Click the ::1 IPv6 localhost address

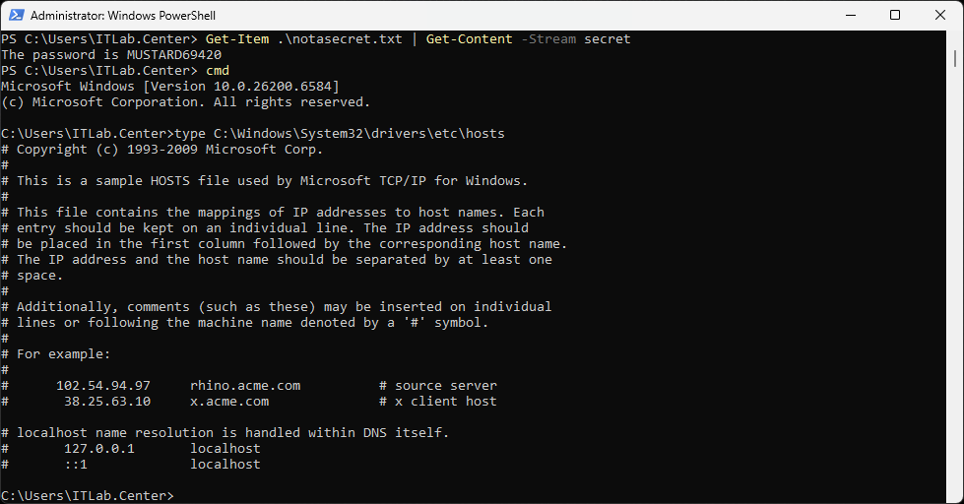point(75,464)
